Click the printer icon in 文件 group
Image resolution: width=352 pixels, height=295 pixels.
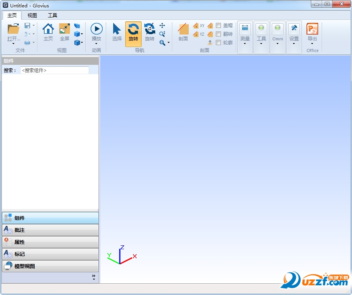(x=27, y=42)
